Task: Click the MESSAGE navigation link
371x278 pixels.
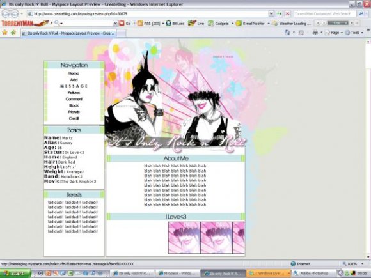Action: coord(74,86)
